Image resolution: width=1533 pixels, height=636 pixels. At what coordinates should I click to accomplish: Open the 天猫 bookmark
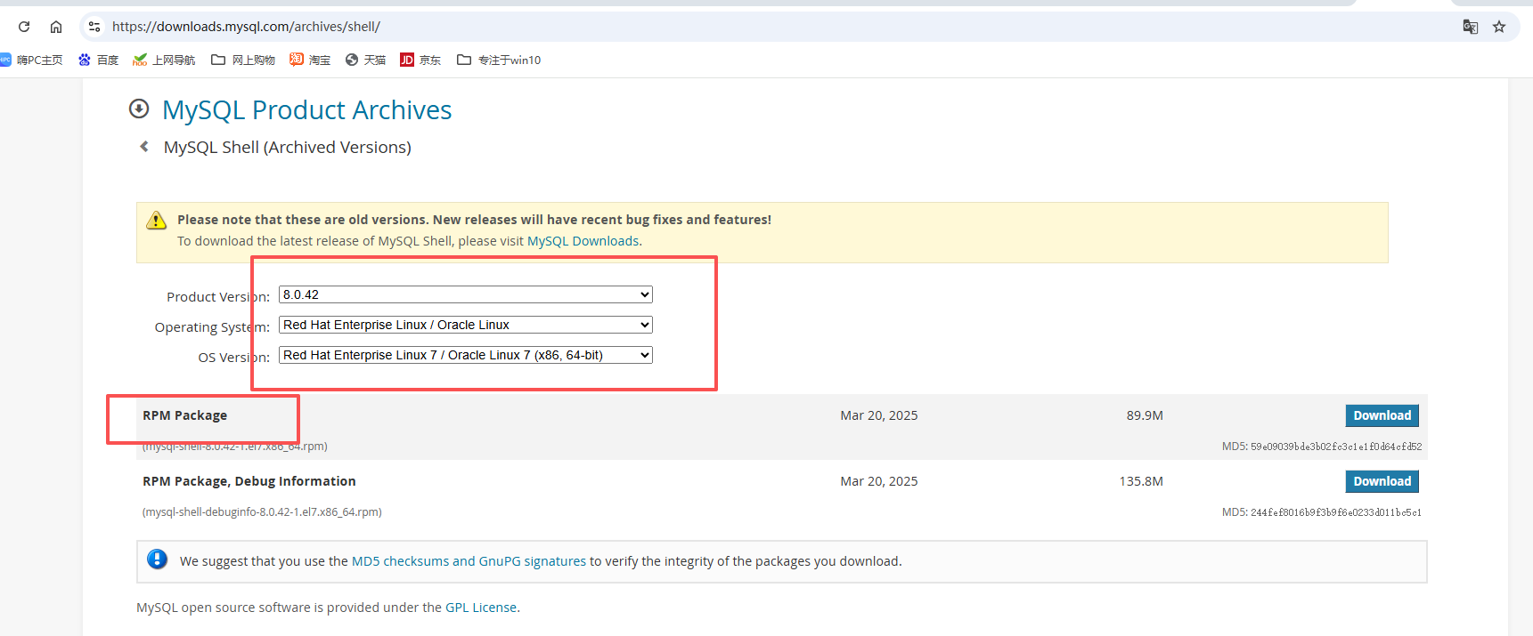[365, 60]
